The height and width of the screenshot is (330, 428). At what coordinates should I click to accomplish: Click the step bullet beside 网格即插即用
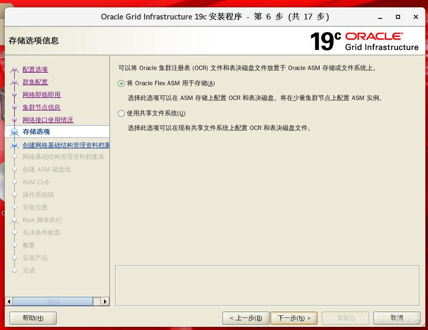[x=15, y=95]
